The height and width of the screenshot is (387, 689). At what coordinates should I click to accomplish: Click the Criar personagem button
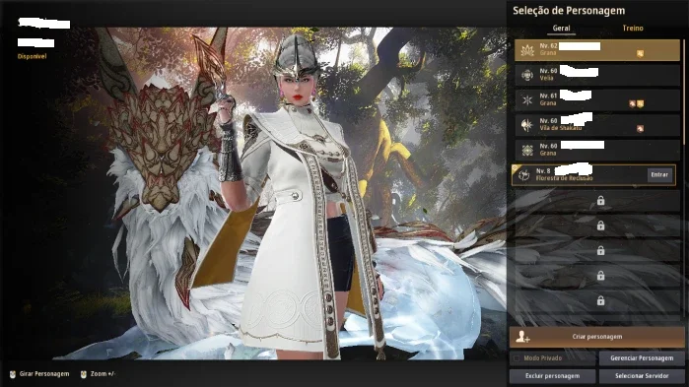597,337
